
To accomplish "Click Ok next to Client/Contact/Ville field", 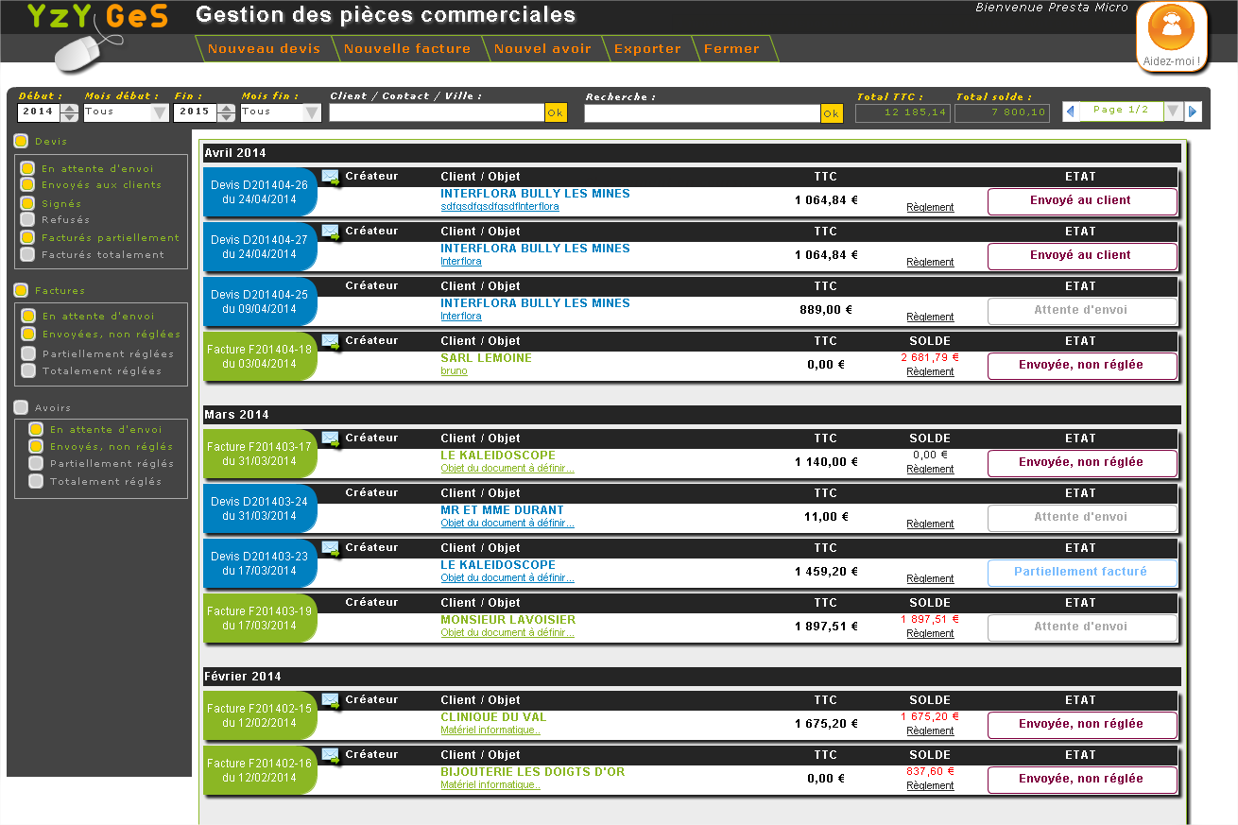I will click(556, 112).
